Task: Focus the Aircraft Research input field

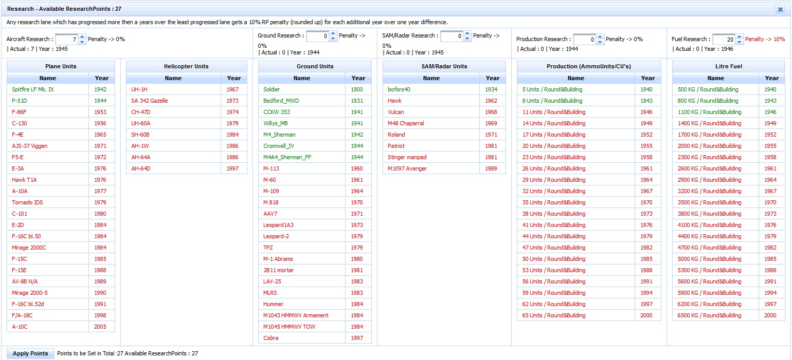Action: (x=66, y=40)
